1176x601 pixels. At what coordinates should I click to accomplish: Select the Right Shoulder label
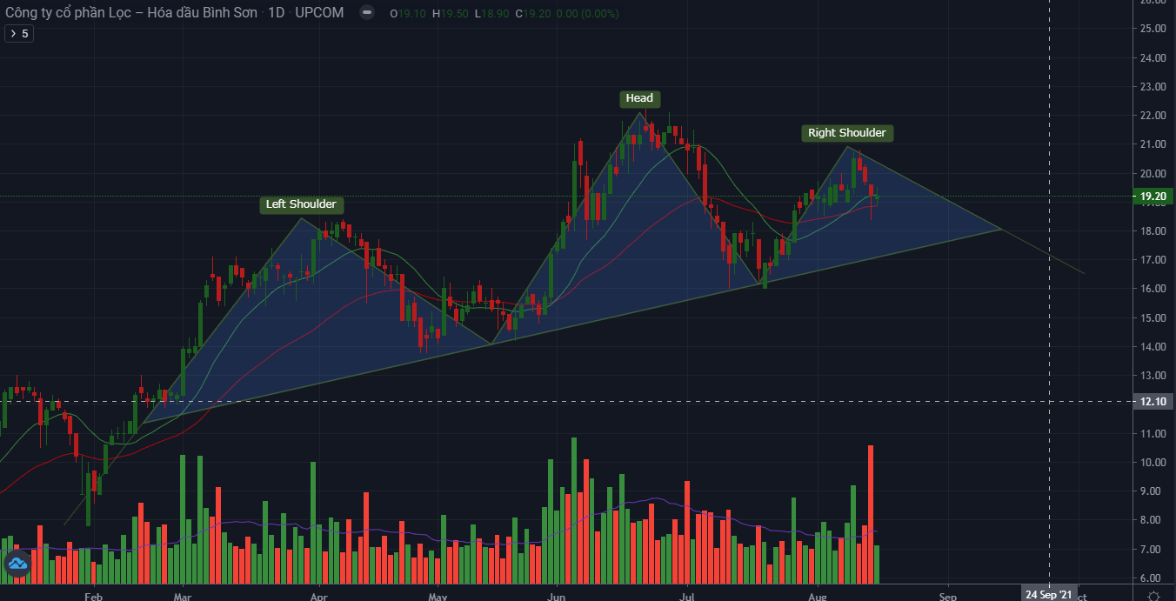pyautogui.click(x=846, y=133)
